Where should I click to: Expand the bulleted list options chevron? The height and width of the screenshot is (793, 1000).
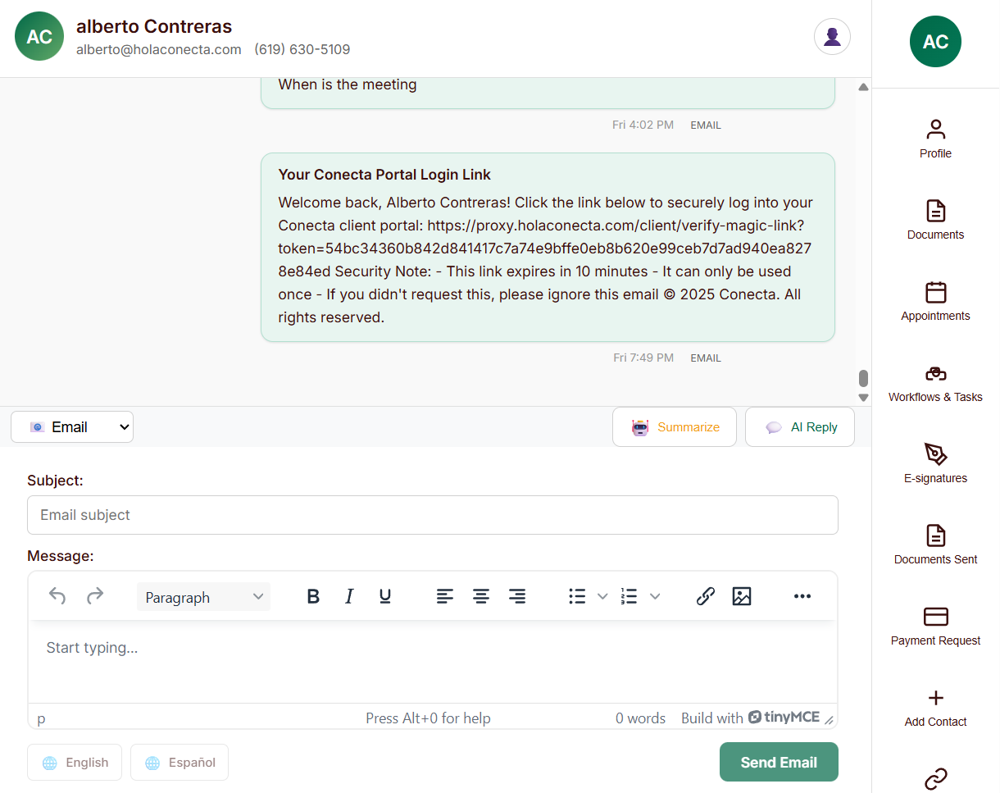pos(602,596)
